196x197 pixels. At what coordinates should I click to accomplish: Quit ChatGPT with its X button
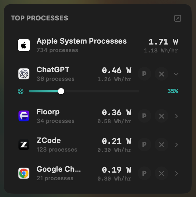pyautogui.click(x=162, y=74)
